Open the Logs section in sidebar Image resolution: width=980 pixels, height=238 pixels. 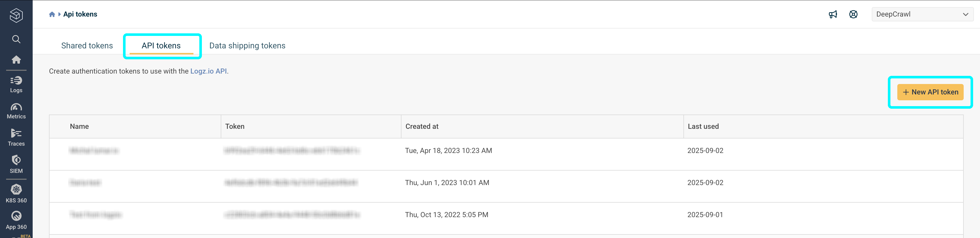(16, 83)
